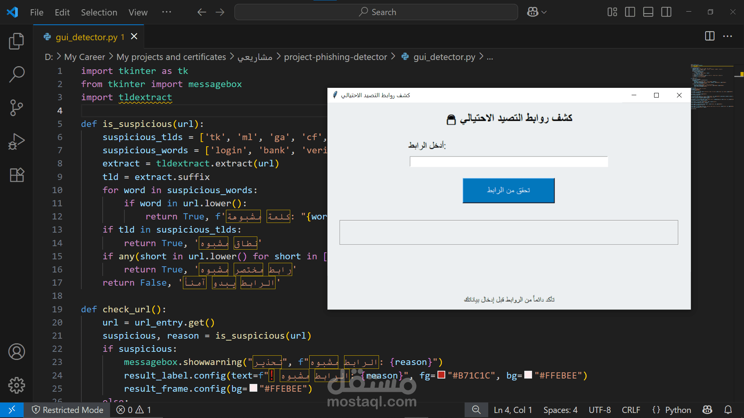
Task: Click the مشاريعي breadcrumb folder
Action: click(255, 57)
